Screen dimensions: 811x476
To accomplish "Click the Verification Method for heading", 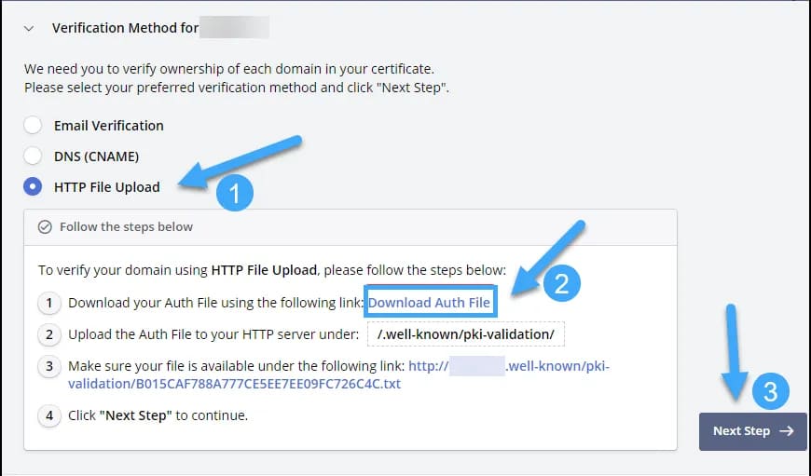I will pyautogui.click(x=125, y=28).
